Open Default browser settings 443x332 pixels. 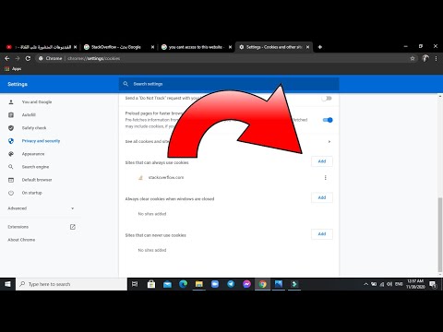(37, 180)
